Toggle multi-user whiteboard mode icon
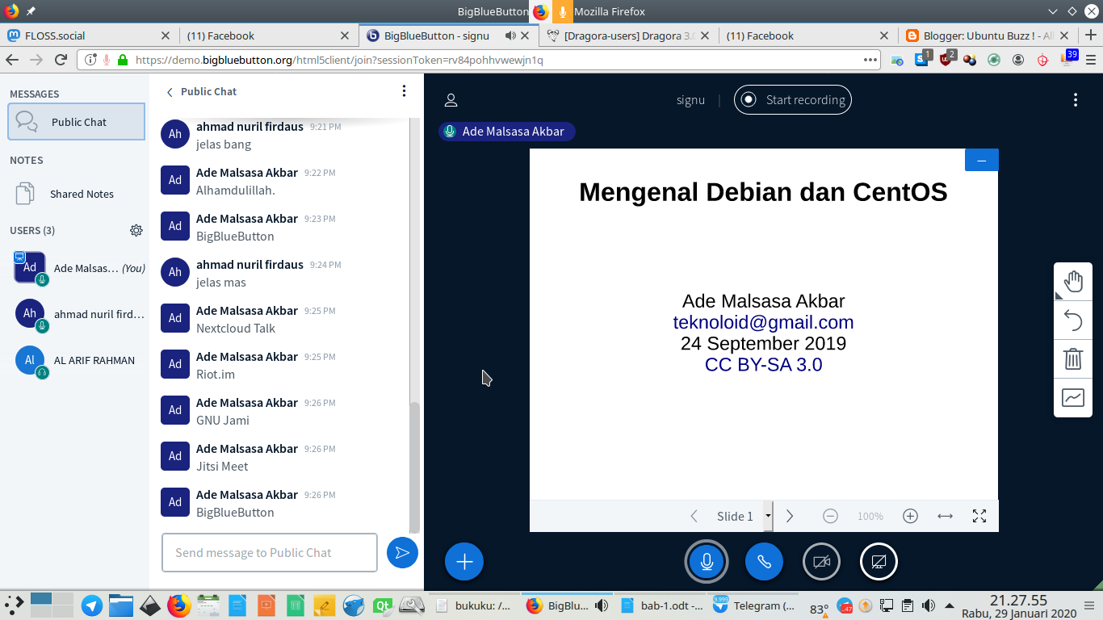 pyautogui.click(x=1073, y=398)
